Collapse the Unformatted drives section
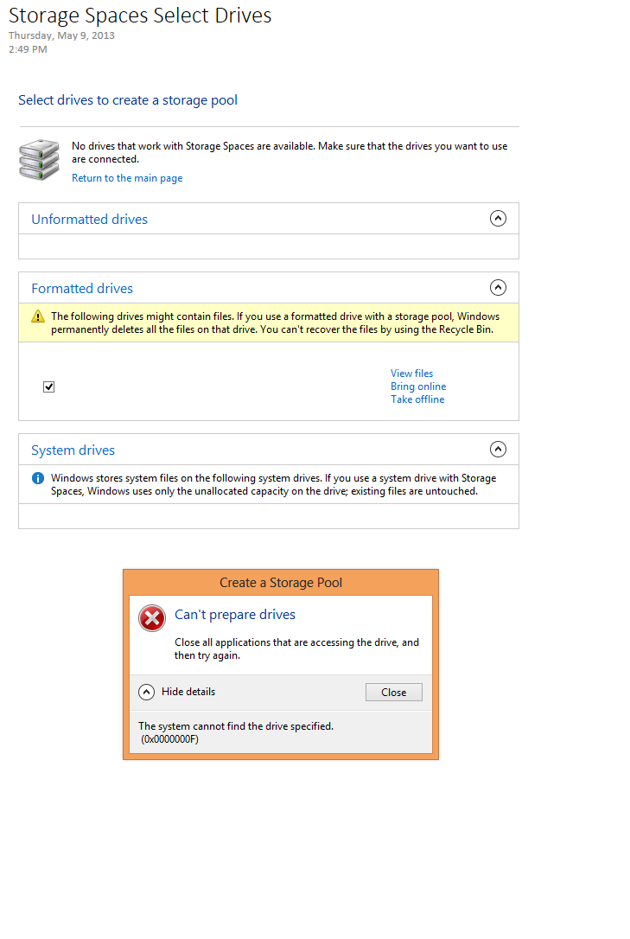The height and width of the screenshot is (939, 630). point(498,219)
